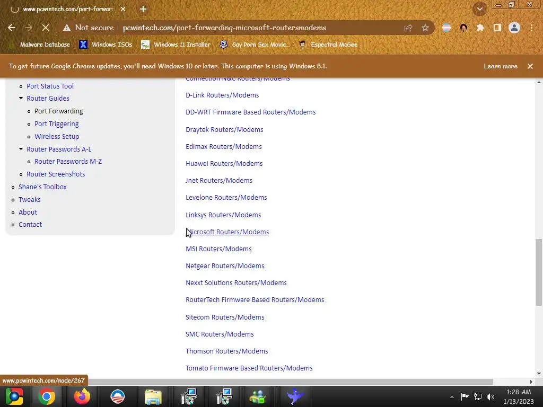Open DD-WRT Firmware Based Routers/Modems

point(250,112)
